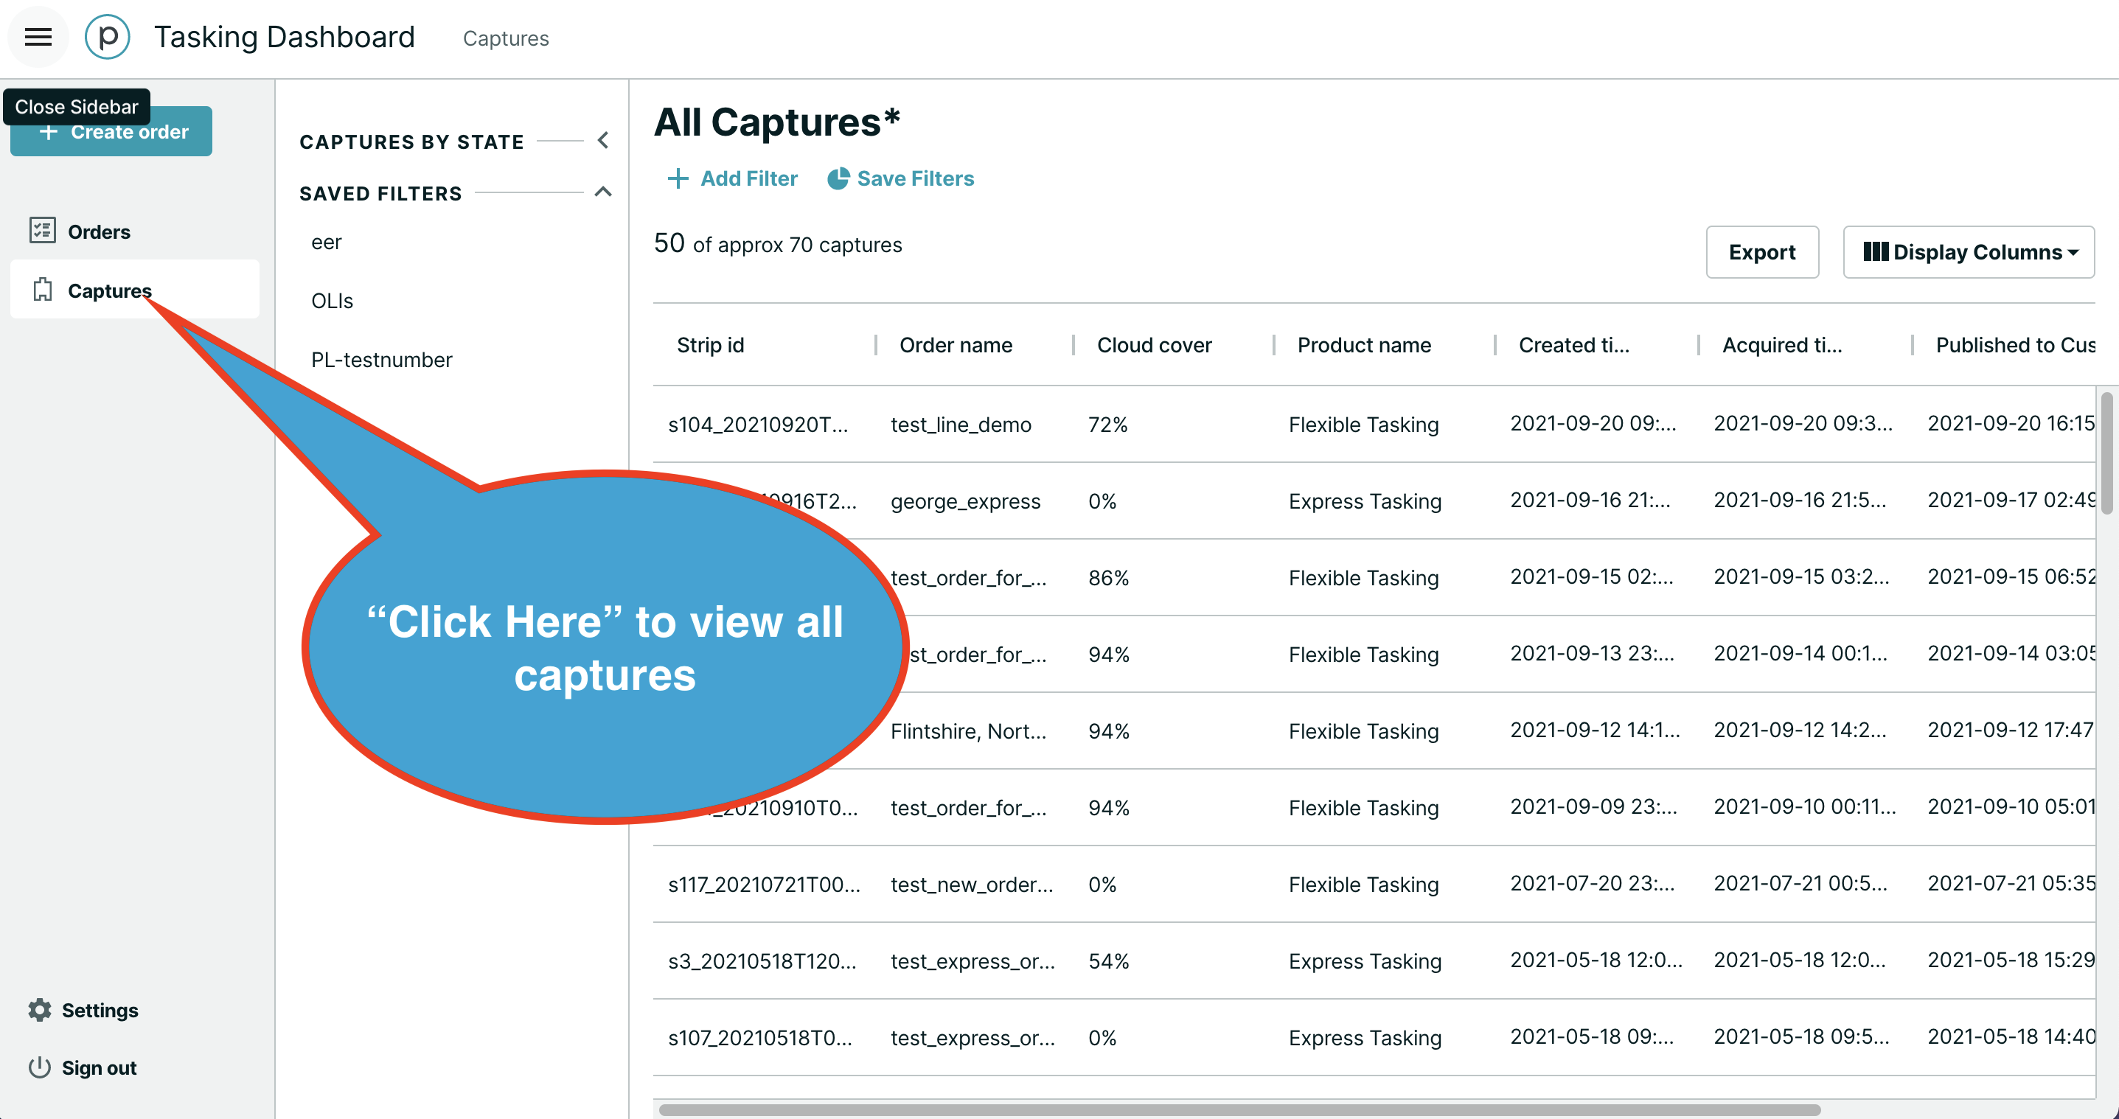Click the Create order button

click(x=111, y=131)
